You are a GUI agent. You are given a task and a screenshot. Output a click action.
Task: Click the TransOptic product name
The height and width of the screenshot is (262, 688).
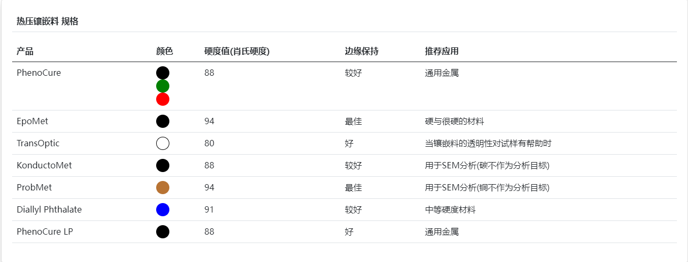click(38, 143)
